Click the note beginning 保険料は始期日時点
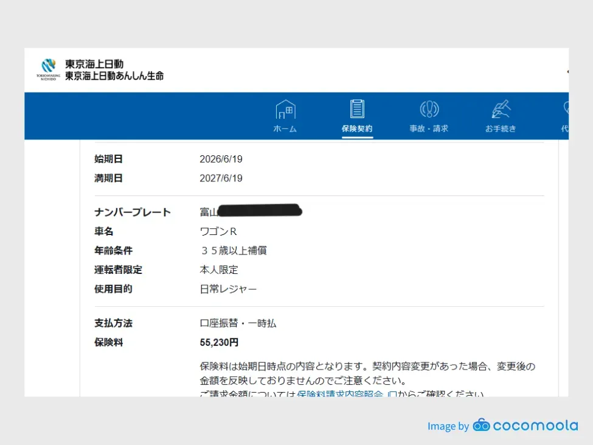Image resolution: width=593 pixels, height=445 pixels. click(x=367, y=373)
